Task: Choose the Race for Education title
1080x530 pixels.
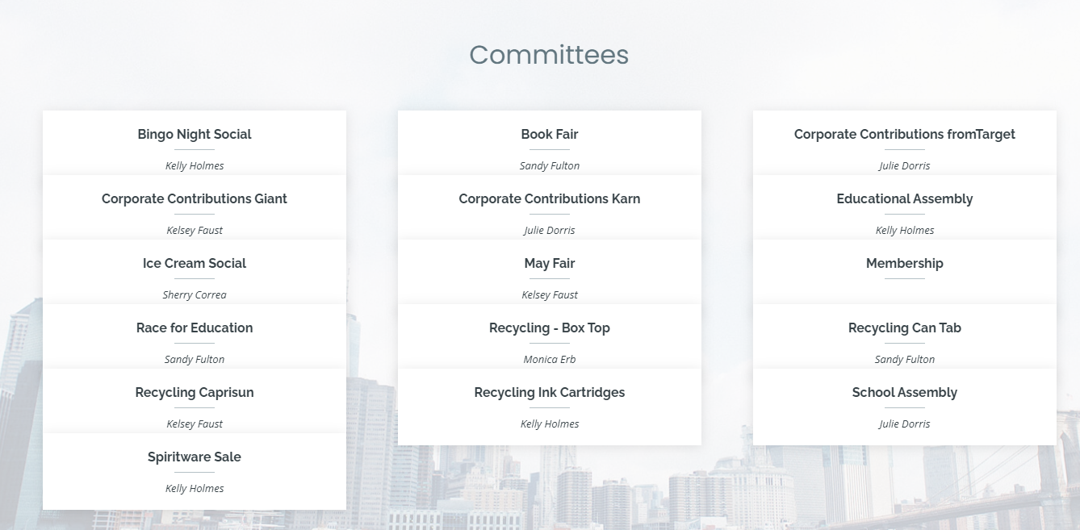Action: pyautogui.click(x=195, y=328)
